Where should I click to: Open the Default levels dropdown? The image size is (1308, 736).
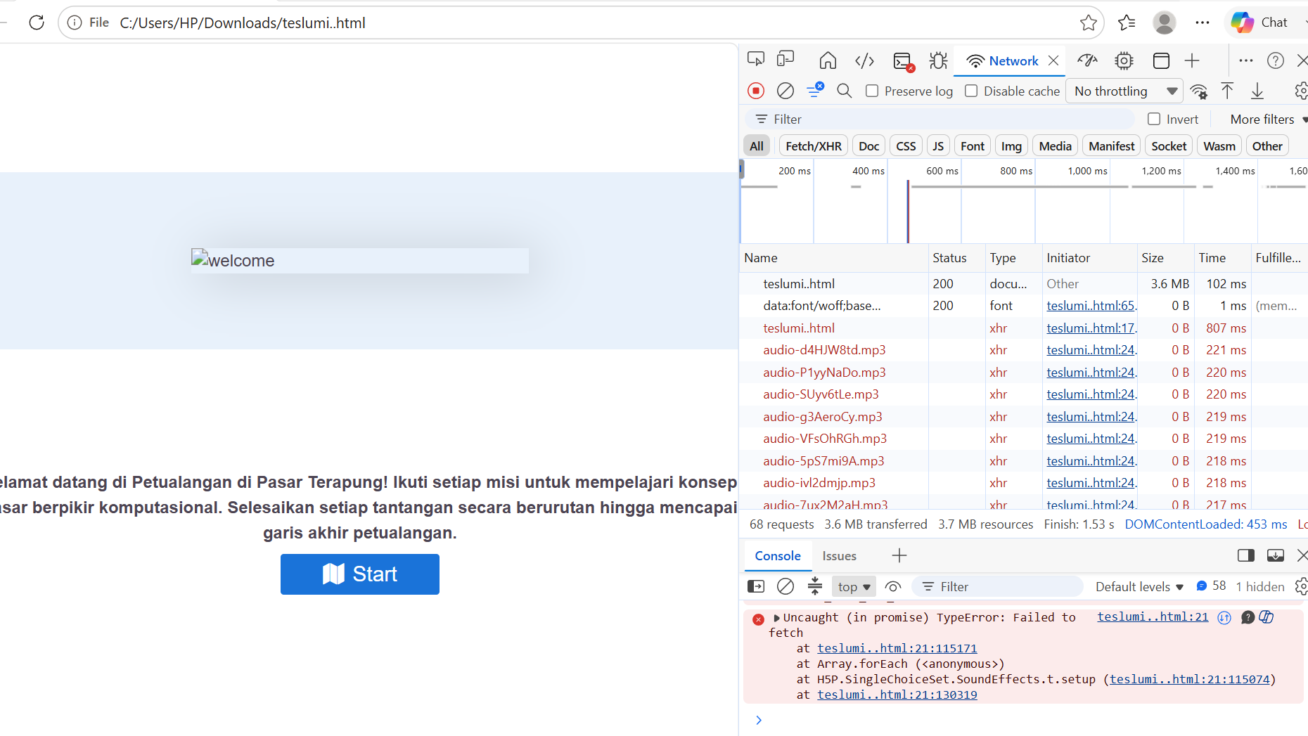pyautogui.click(x=1140, y=587)
